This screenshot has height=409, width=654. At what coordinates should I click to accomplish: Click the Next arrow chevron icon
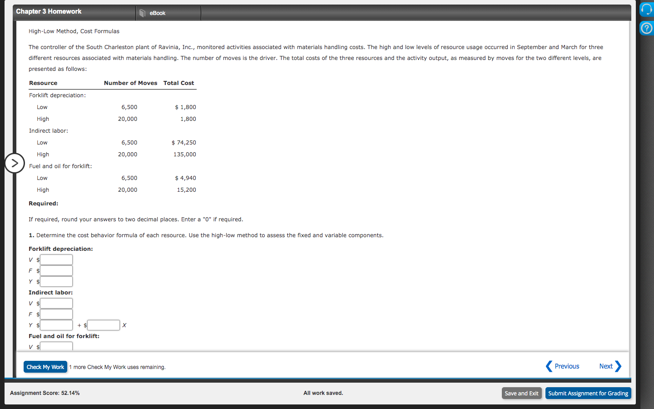619,366
